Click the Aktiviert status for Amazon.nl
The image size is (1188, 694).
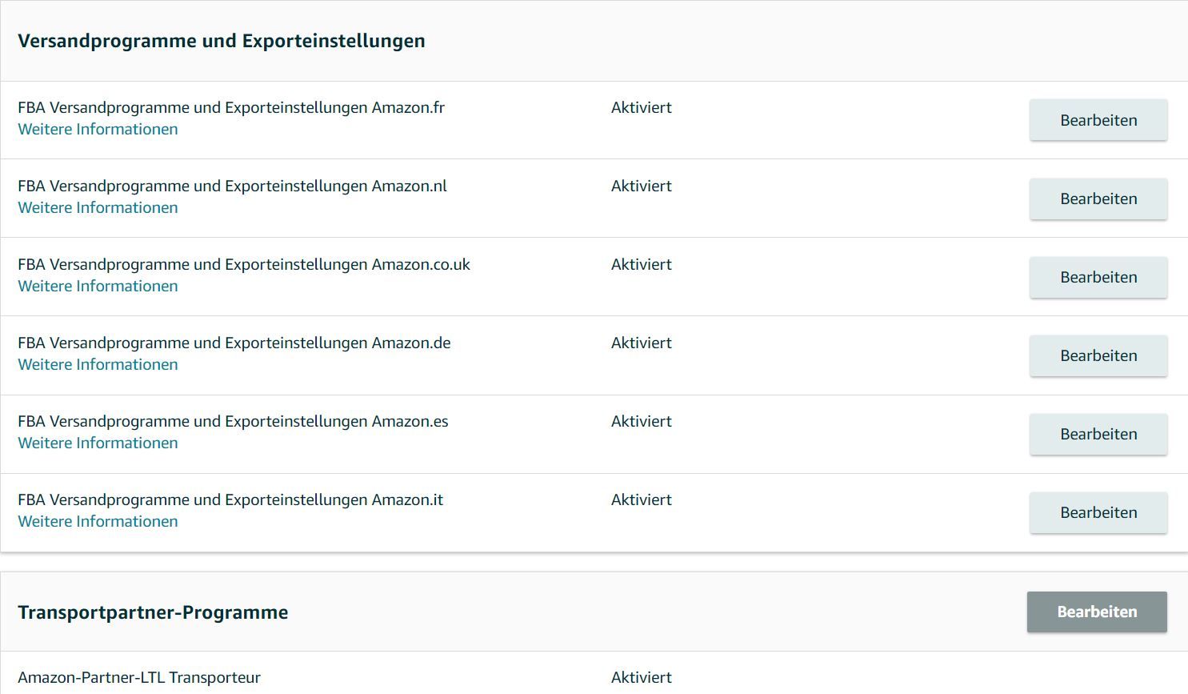point(642,186)
